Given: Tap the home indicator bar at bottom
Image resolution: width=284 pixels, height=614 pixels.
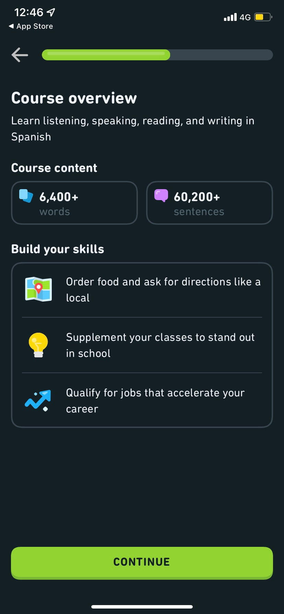Looking at the screenshot, I should (x=142, y=607).
